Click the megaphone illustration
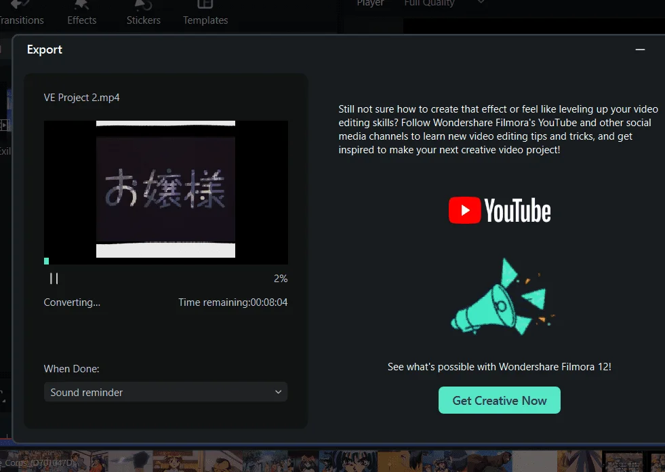The width and height of the screenshot is (665, 472). point(502,297)
